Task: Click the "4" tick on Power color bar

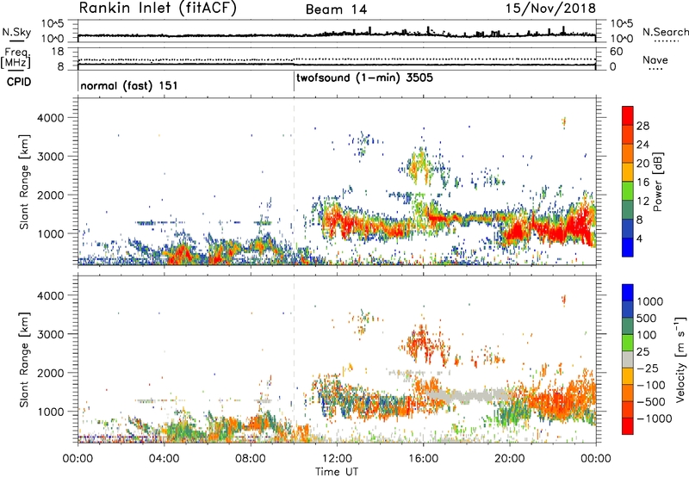Action: tap(639, 238)
